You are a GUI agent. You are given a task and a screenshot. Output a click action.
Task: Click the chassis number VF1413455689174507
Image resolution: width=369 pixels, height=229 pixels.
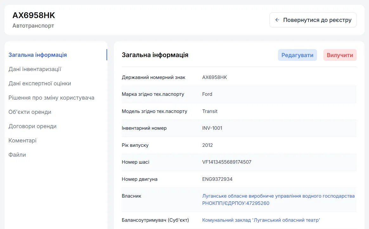coord(227,162)
